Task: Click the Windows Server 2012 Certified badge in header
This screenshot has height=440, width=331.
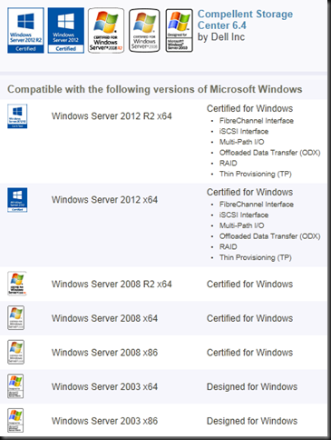Action: tap(66, 30)
